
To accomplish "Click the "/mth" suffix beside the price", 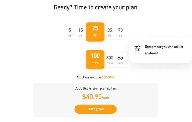I will pos(105,98).
